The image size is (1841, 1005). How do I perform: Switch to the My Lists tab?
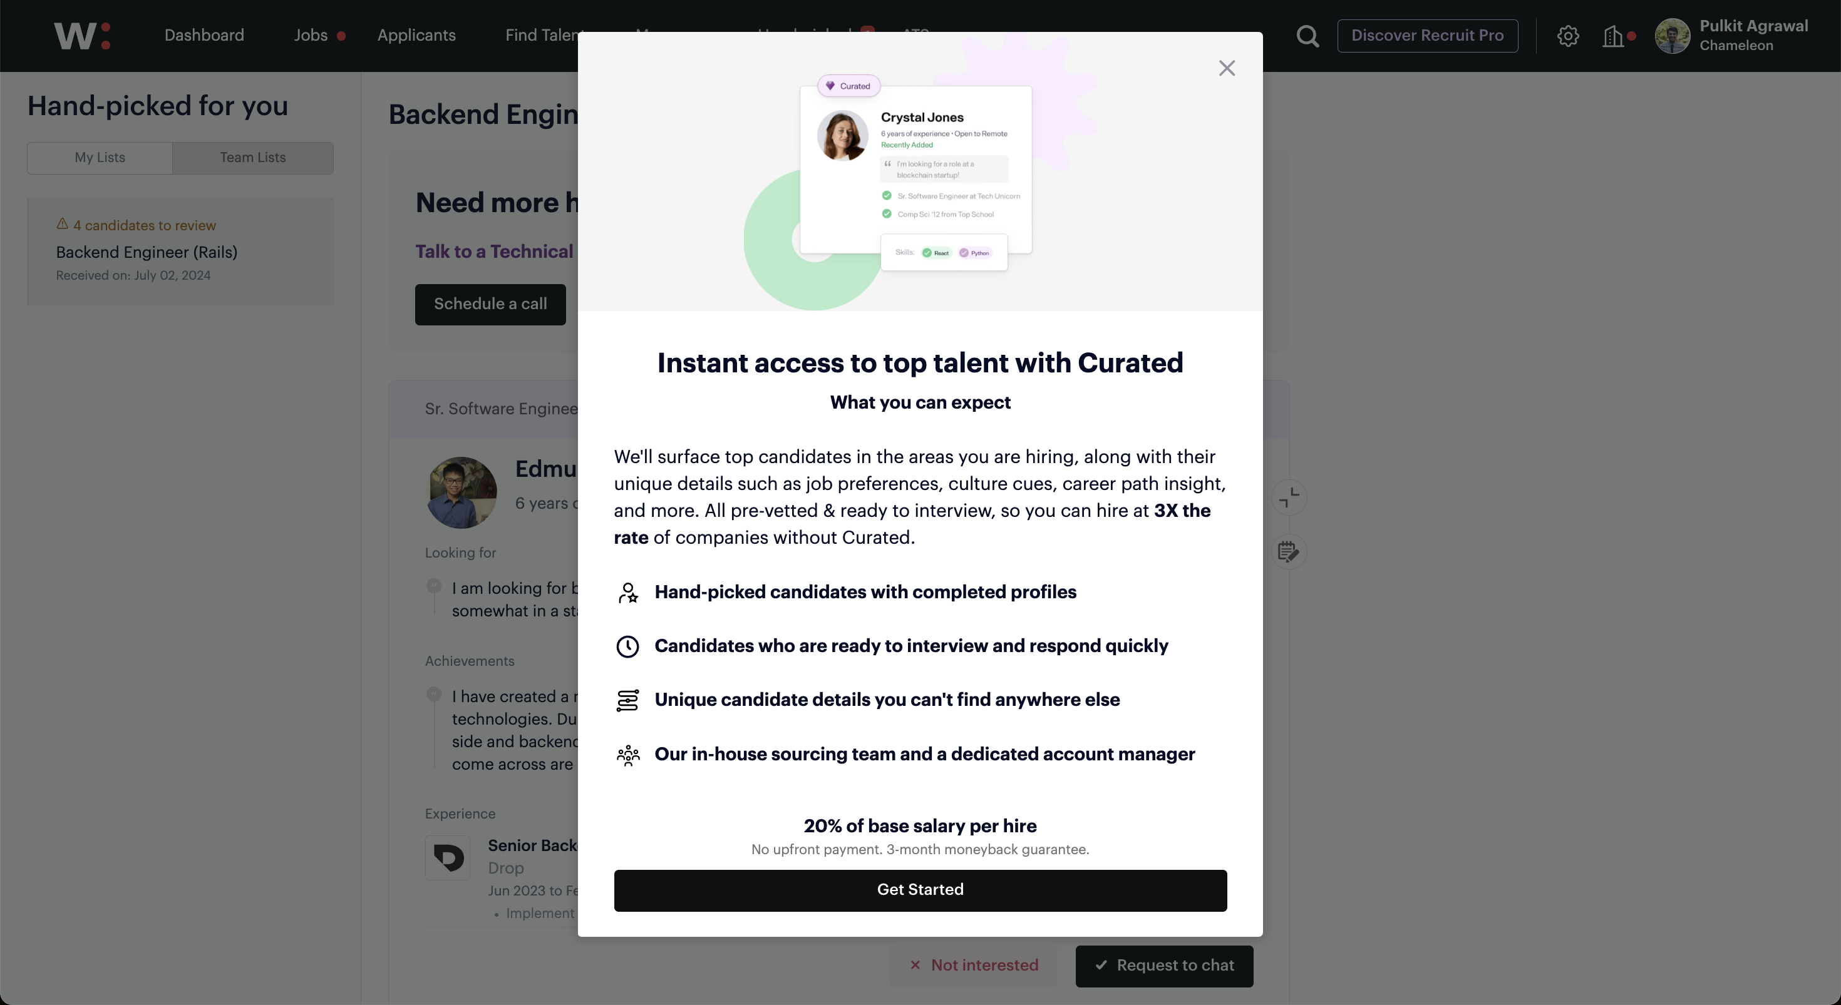pos(100,158)
